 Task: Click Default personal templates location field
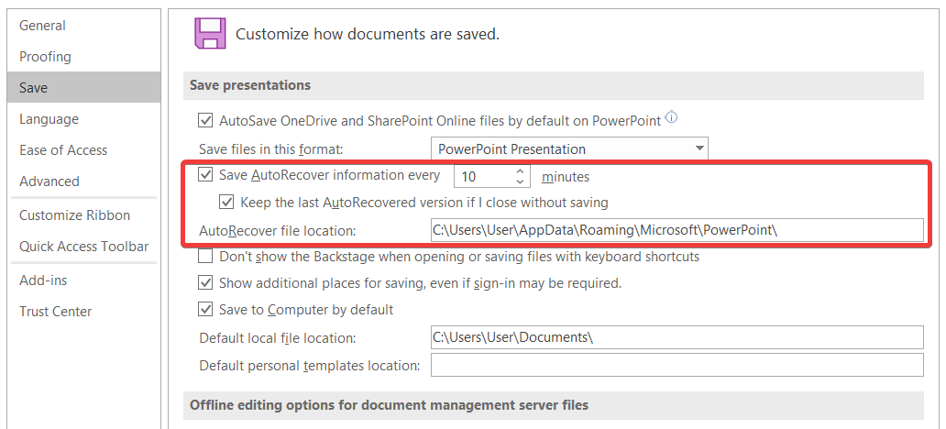[676, 365]
